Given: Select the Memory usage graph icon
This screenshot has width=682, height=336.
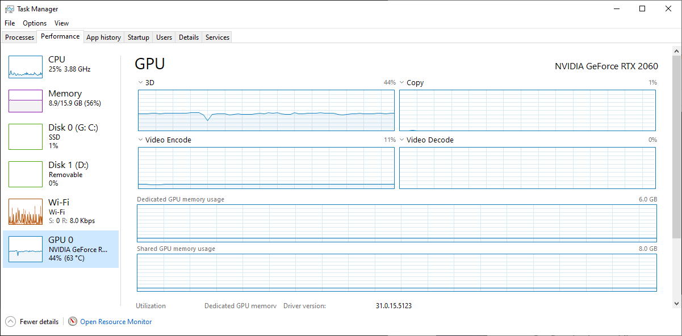Looking at the screenshot, I should (26, 101).
